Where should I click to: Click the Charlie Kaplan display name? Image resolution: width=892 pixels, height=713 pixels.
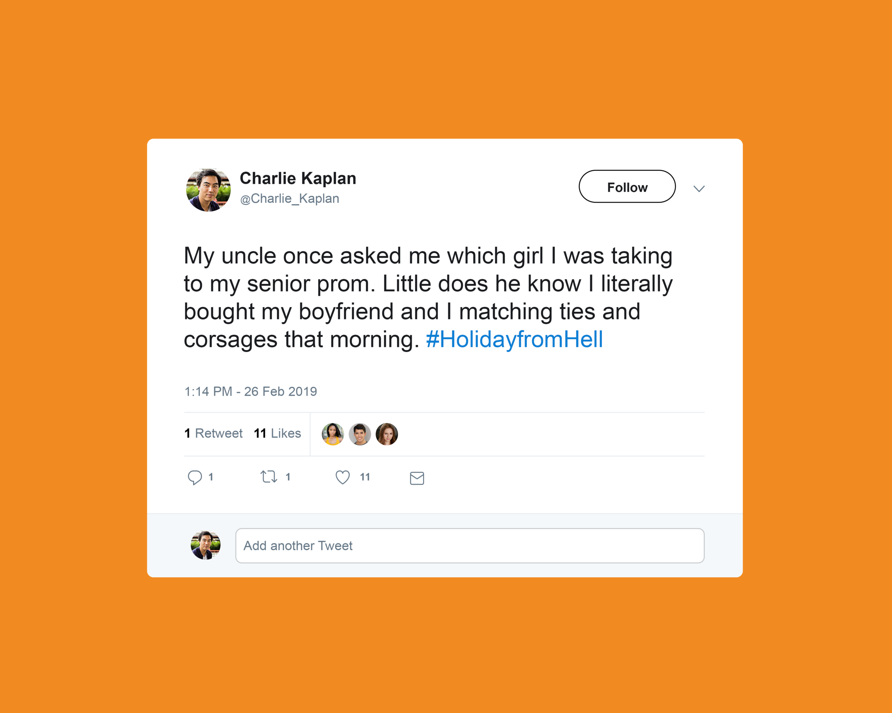(x=298, y=178)
